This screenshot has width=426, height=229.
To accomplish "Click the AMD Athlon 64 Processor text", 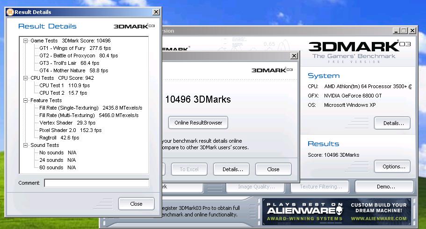I will click(368, 86).
